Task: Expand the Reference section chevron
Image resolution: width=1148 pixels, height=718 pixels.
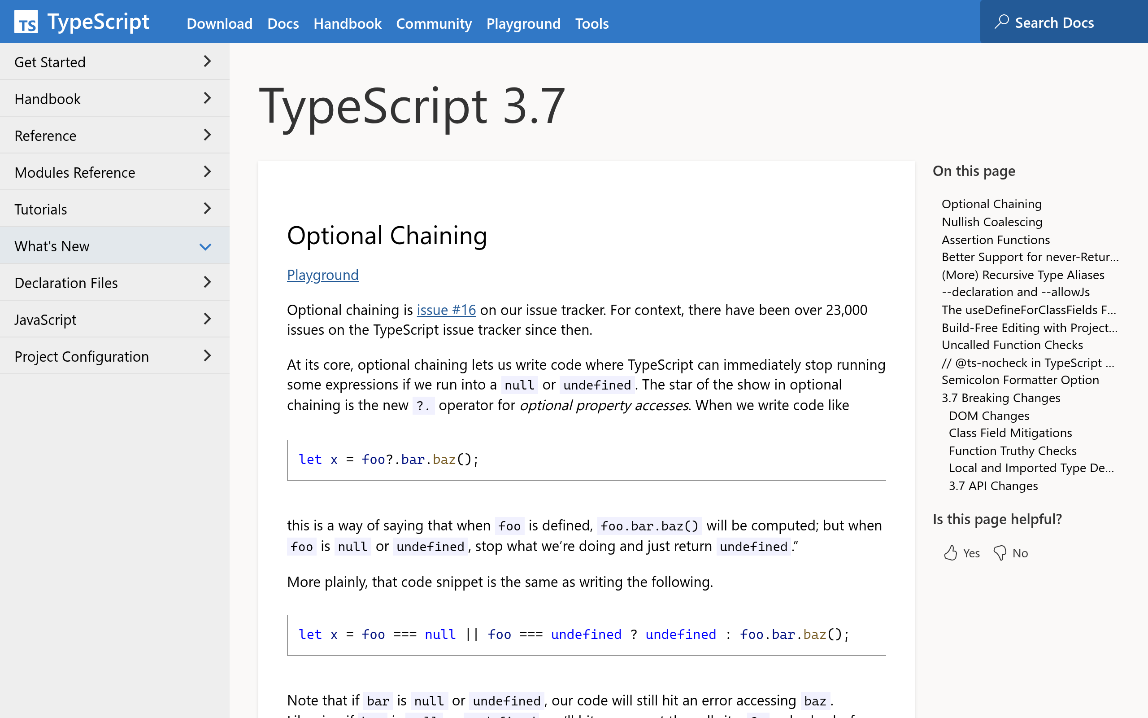Action: (x=207, y=135)
